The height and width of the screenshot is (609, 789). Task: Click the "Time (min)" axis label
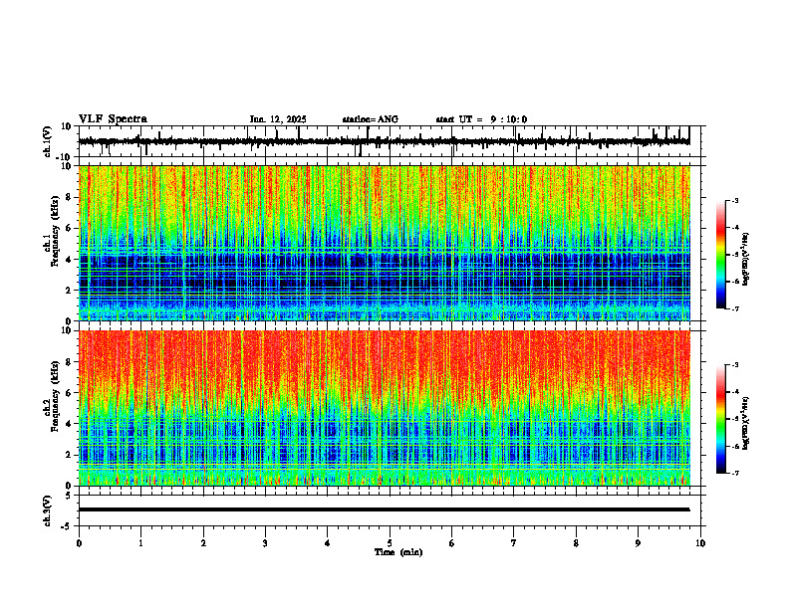click(398, 552)
